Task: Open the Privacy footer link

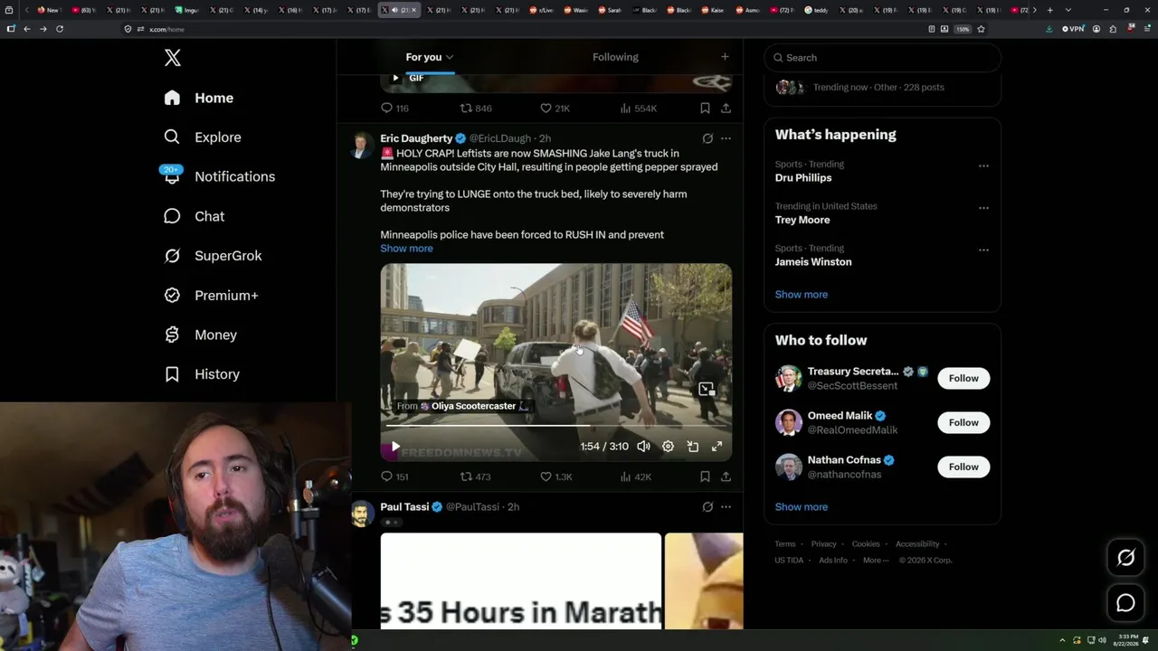Action: coord(824,544)
